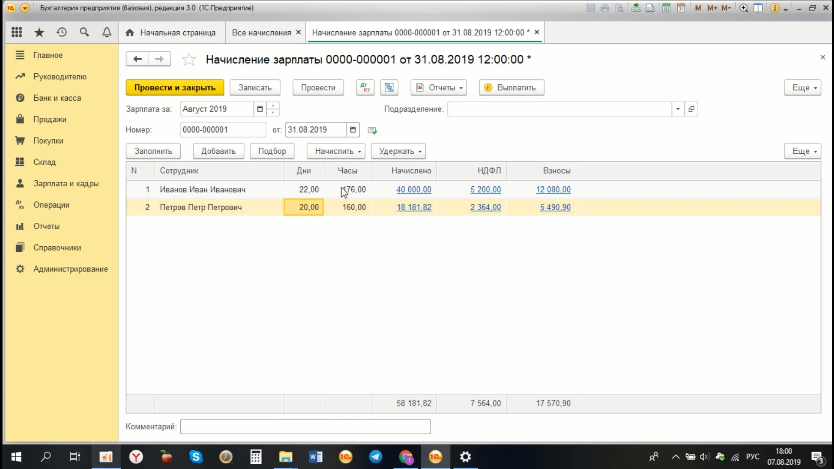Screen dimensions: 834x469
Task: Click the calculator icon in title bar
Action: pos(666,8)
